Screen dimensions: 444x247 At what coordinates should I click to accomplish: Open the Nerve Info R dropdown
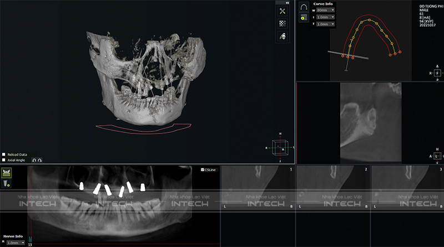click(15, 243)
